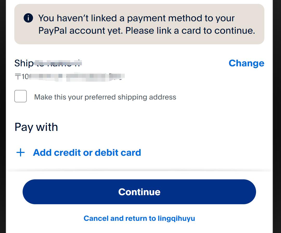Click Change to edit the shipping address
The height and width of the screenshot is (233, 281).
[x=246, y=63]
